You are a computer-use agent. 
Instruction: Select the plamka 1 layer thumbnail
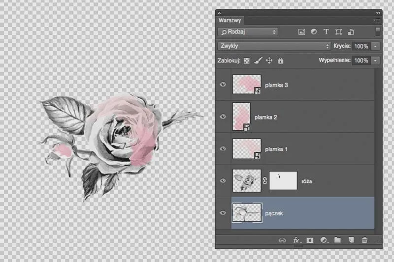247,148
